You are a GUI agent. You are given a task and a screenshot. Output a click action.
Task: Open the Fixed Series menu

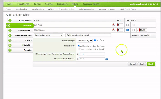pyautogui.click(x=23, y=4)
